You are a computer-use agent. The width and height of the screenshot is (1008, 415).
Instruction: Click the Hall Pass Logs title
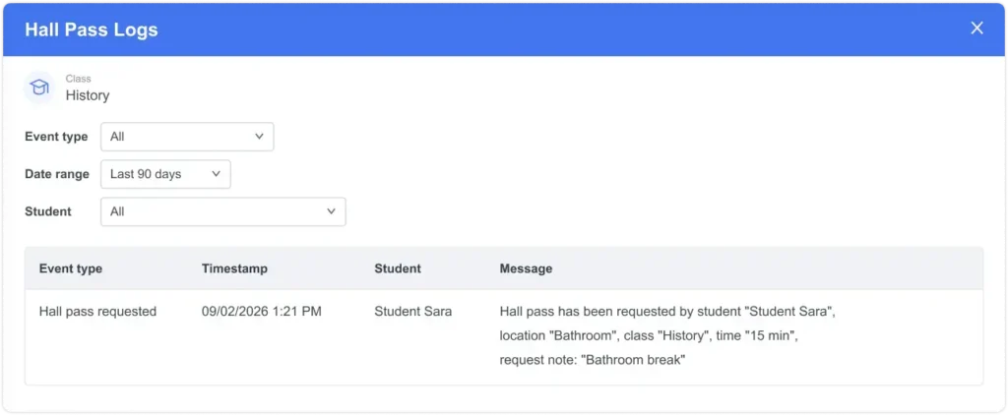tap(92, 30)
